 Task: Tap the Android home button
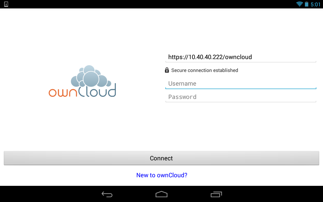[x=161, y=194]
